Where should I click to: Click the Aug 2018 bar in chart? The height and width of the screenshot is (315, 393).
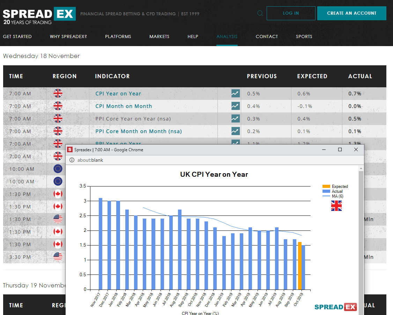click(x=180, y=250)
